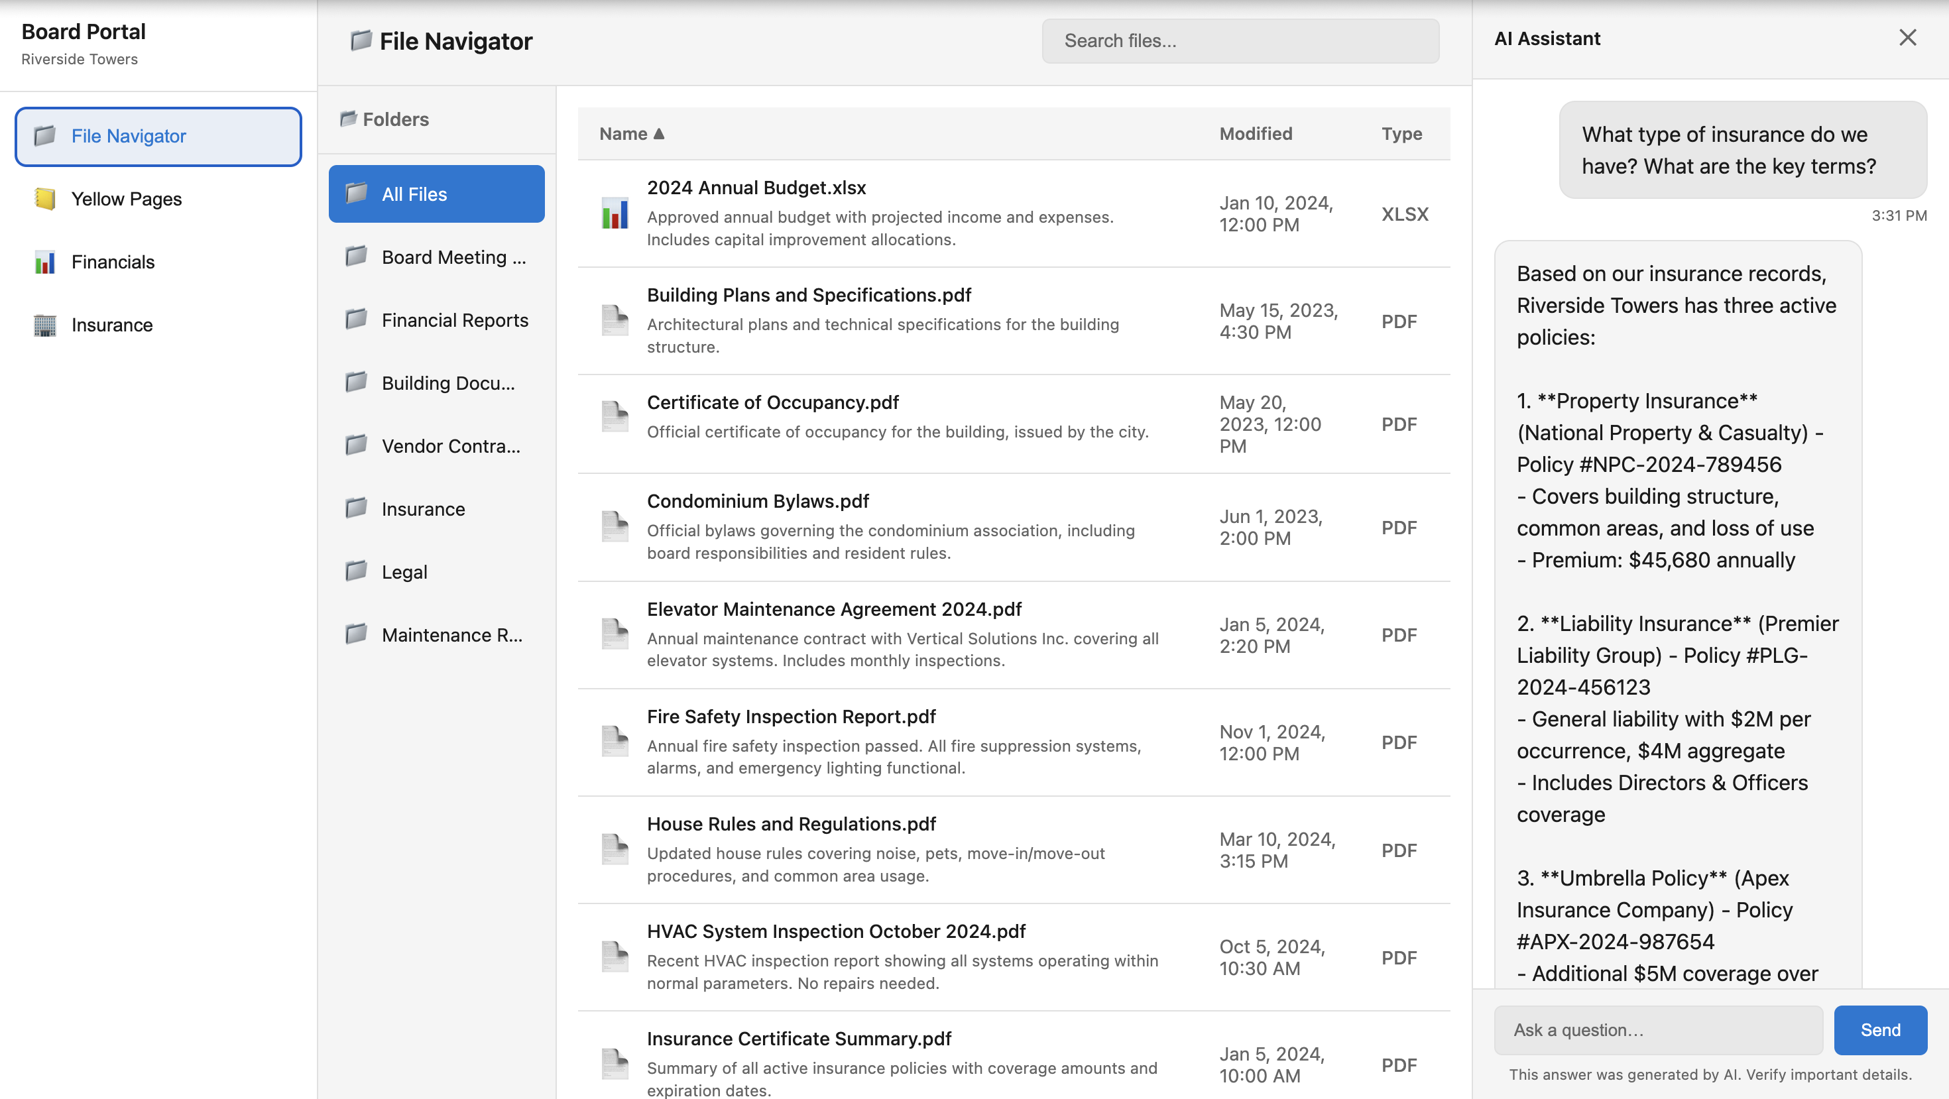The image size is (1949, 1099).
Task: Click the Legal folder icon
Action: point(357,571)
